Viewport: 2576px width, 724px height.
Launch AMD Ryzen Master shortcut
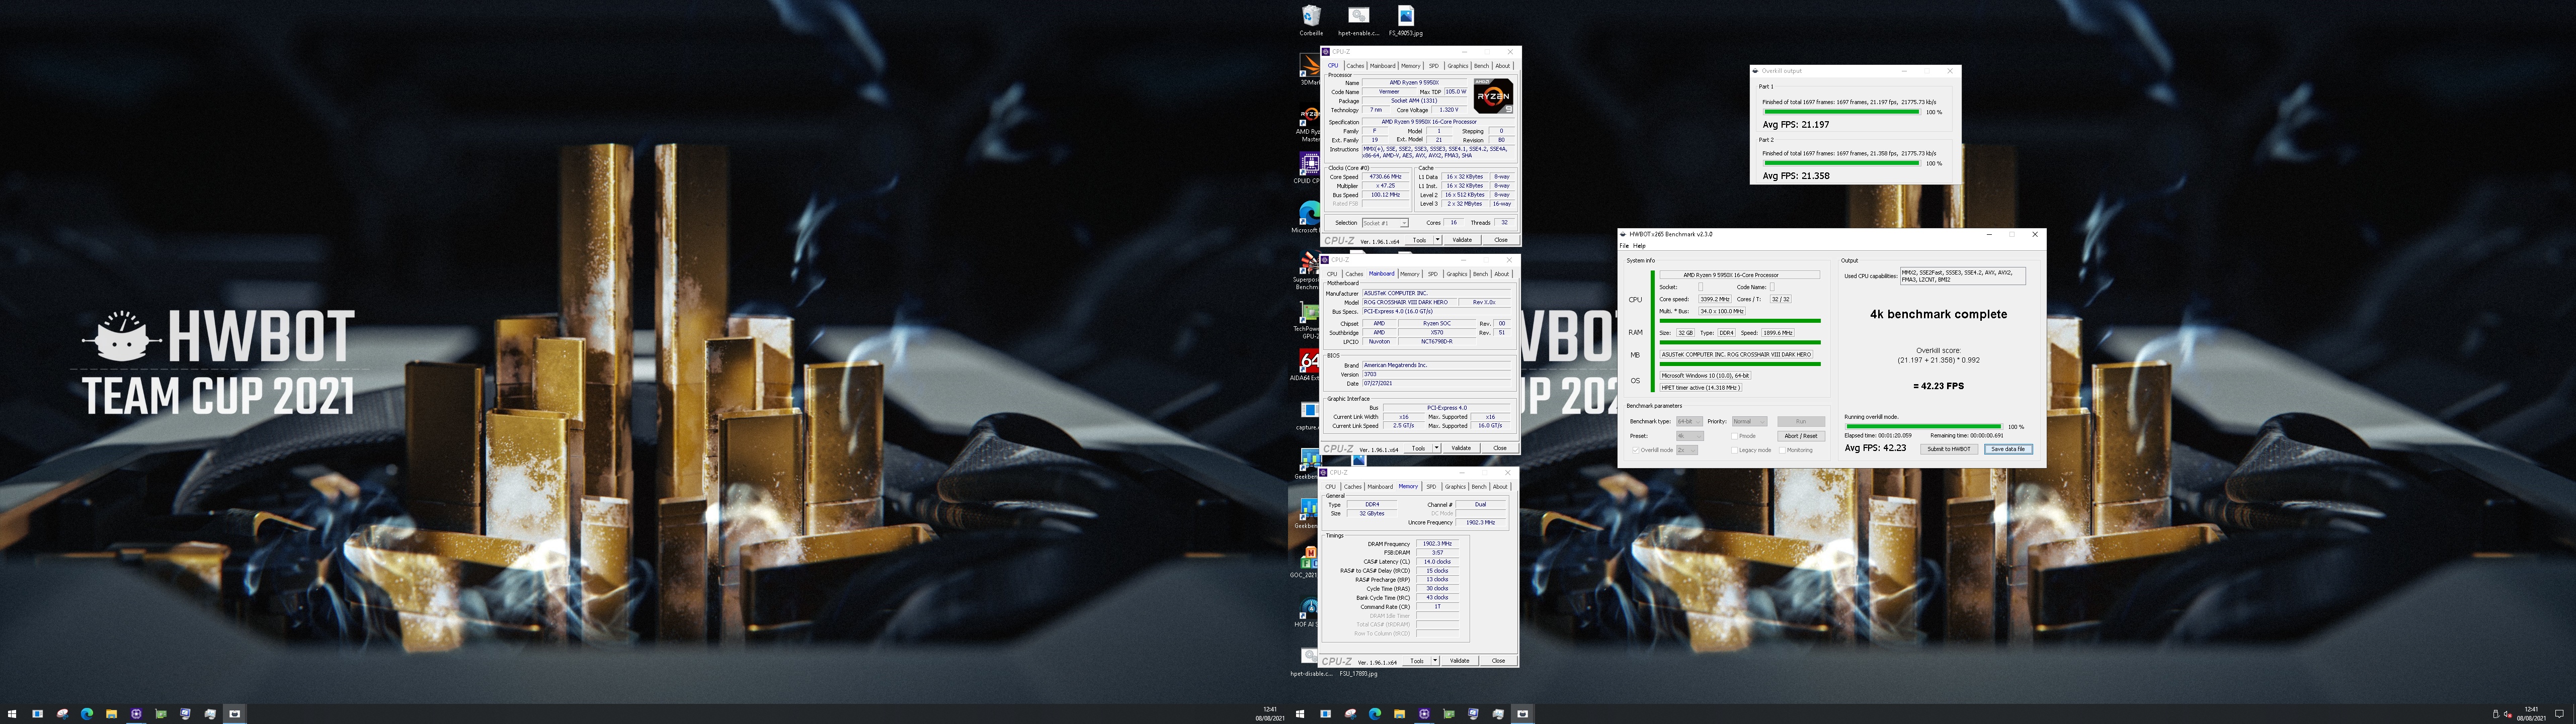pyautogui.click(x=1309, y=120)
